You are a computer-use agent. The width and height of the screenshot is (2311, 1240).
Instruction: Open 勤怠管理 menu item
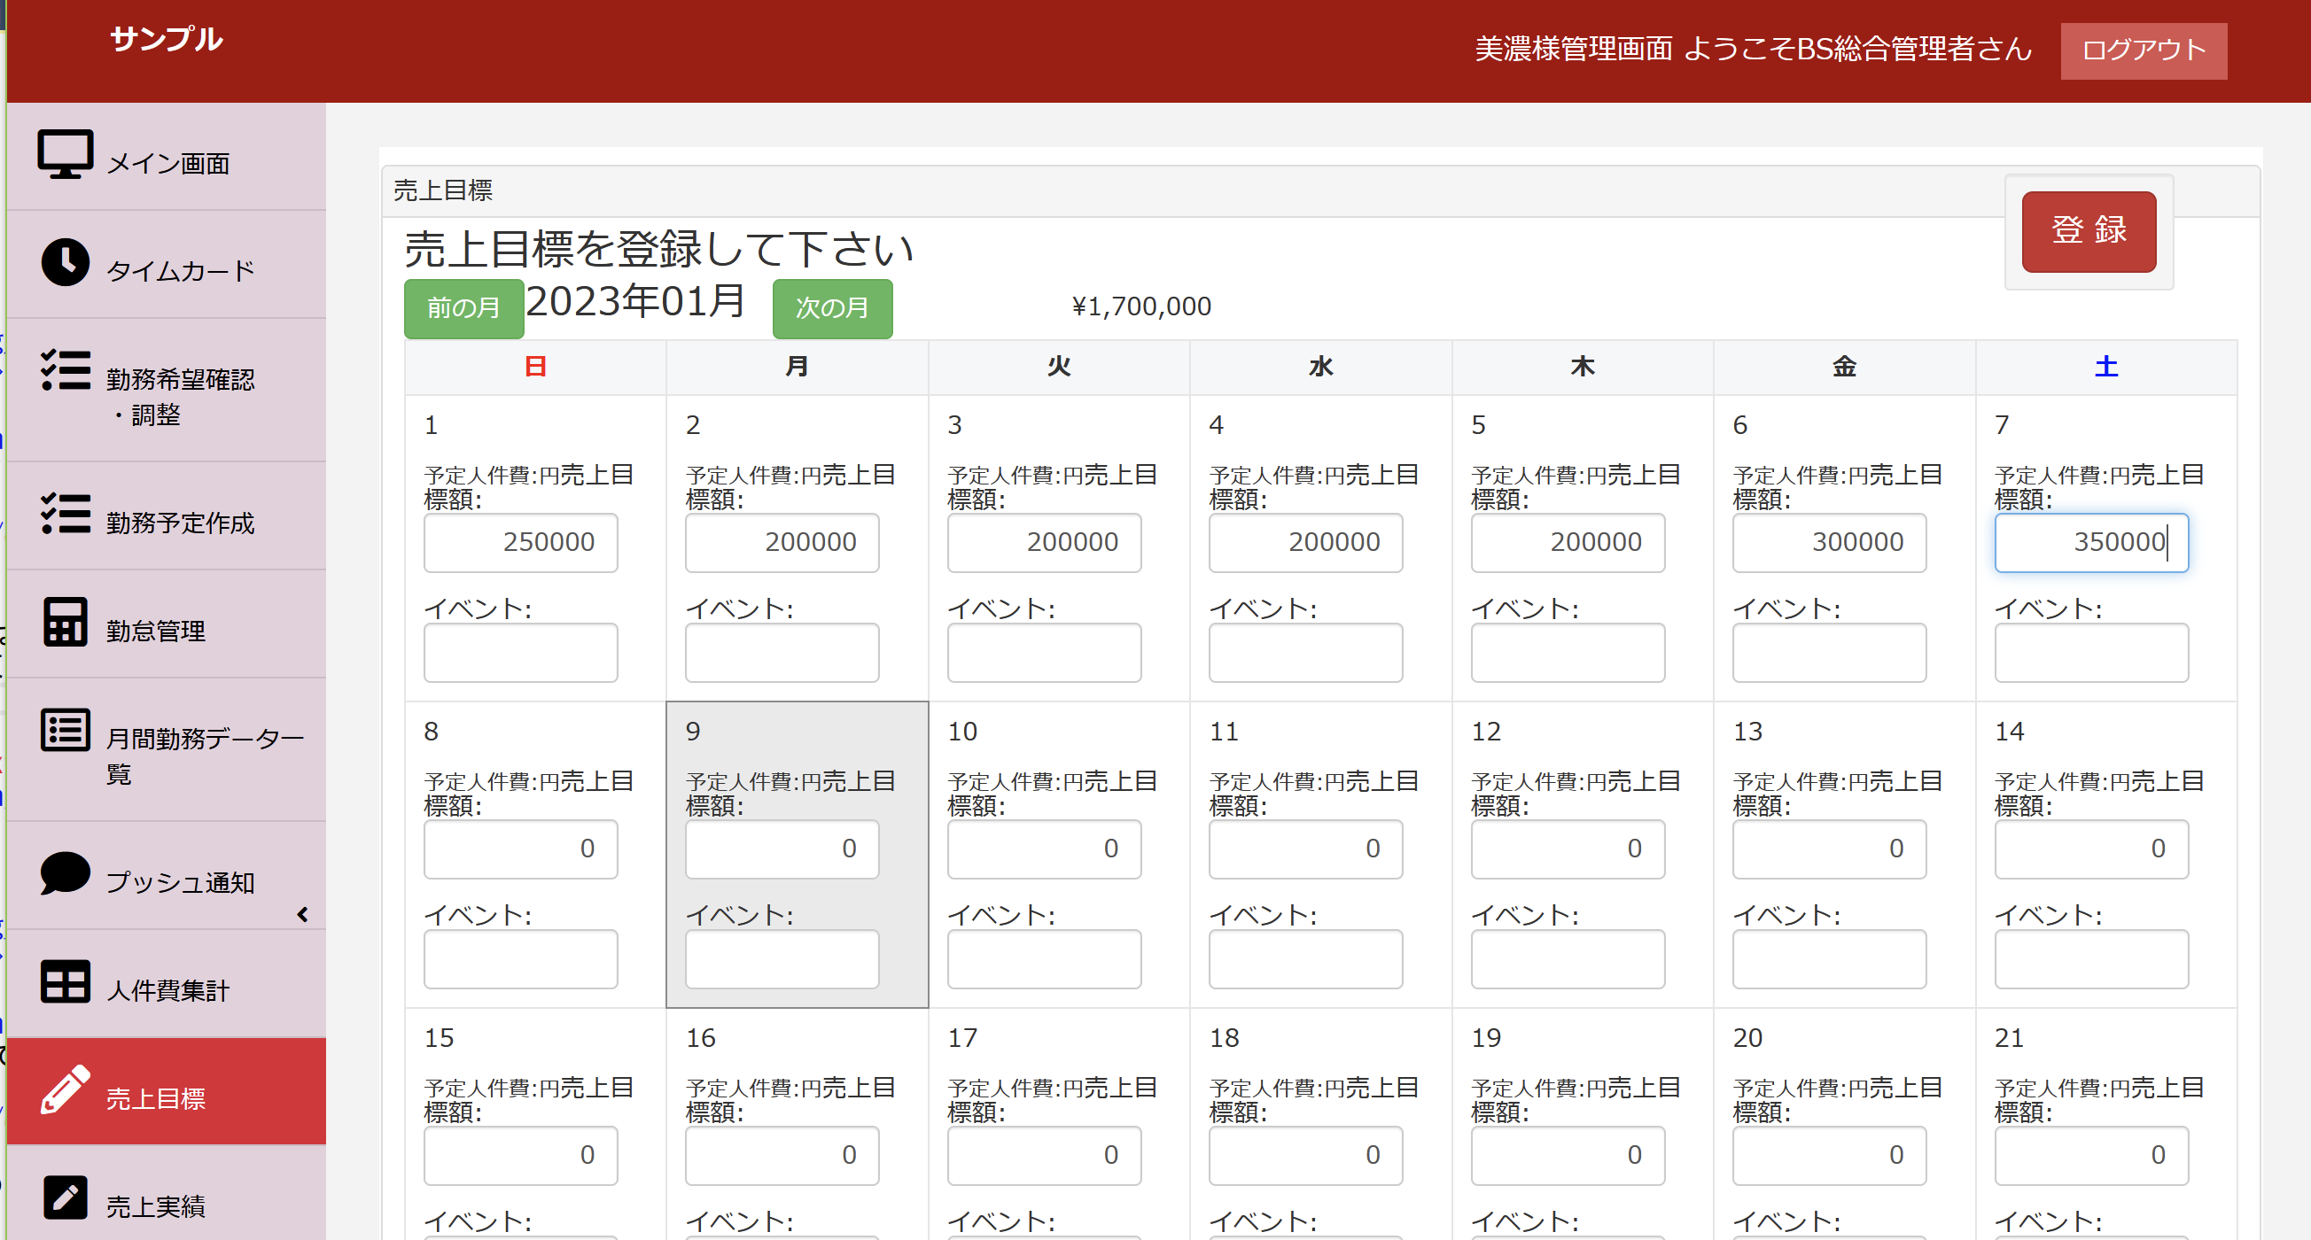click(x=166, y=624)
